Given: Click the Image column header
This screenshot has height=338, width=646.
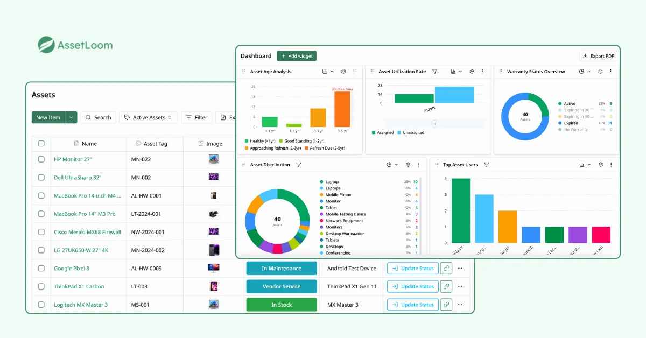Looking at the screenshot, I should (x=210, y=144).
